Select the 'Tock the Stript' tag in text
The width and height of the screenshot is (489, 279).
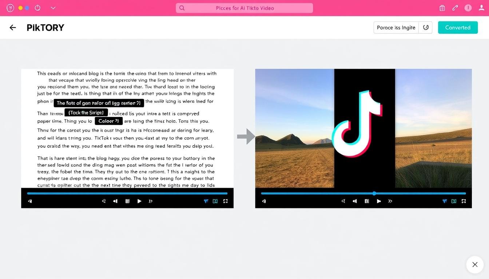pyautogui.click(x=86, y=113)
